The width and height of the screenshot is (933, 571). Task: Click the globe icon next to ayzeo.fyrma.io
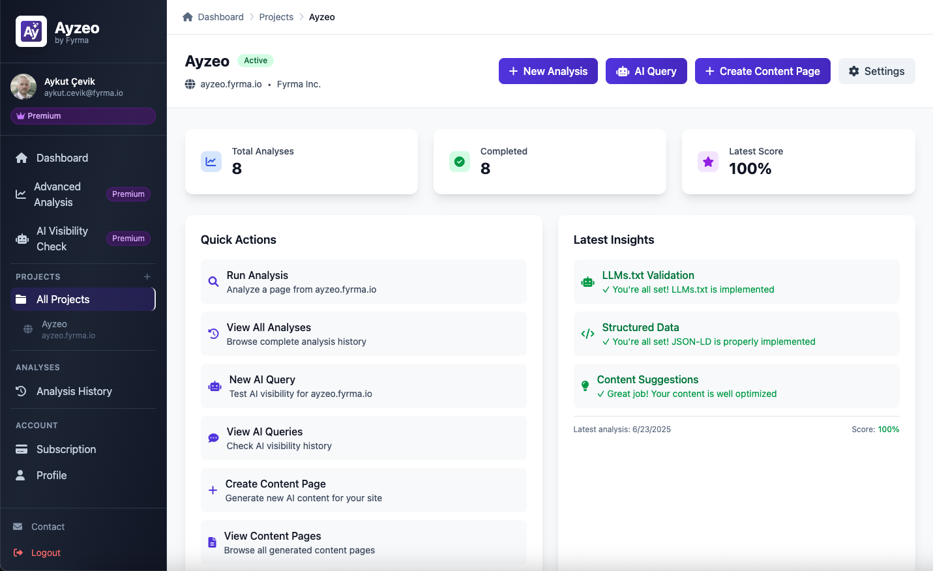(x=190, y=84)
